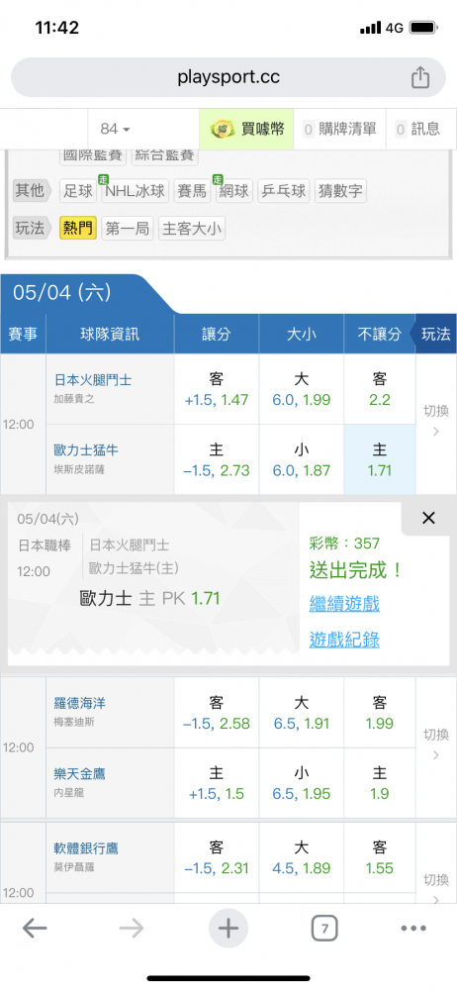The width and height of the screenshot is (457, 990).
Task: Click 遊戲紀錄 link
Action: click(x=344, y=640)
